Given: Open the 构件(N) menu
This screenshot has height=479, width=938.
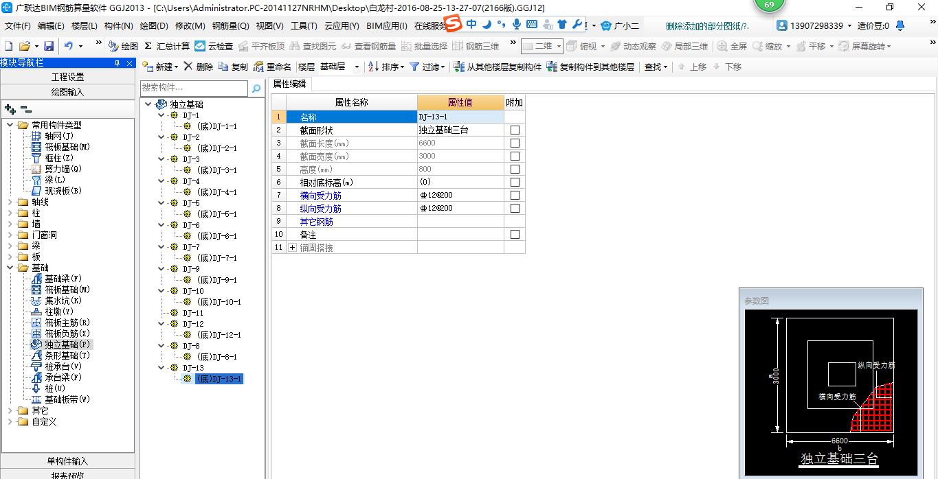Looking at the screenshot, I should click(x=119, y=25).
